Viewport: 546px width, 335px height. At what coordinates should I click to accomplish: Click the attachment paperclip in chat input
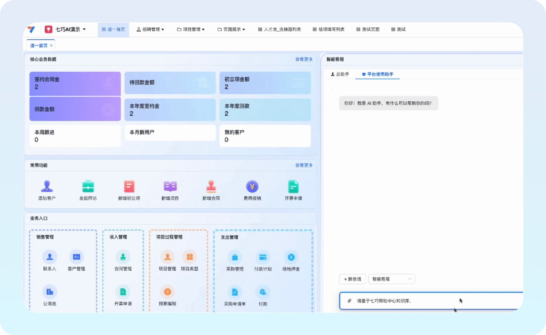[349, 301]
